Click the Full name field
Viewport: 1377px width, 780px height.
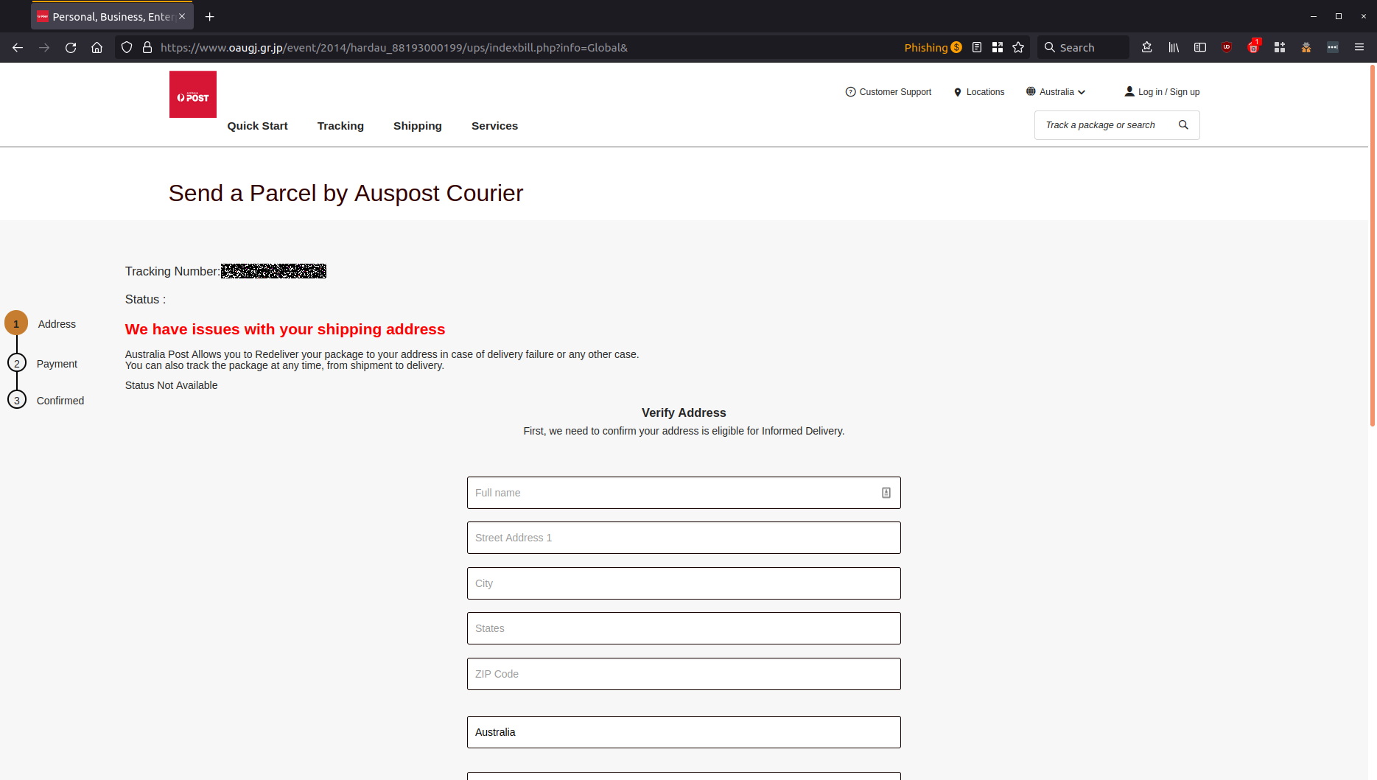pos(684,493)
